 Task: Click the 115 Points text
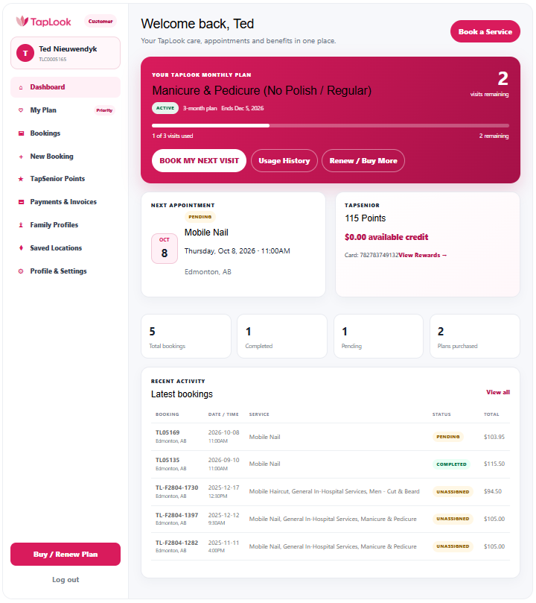point(365,218)
